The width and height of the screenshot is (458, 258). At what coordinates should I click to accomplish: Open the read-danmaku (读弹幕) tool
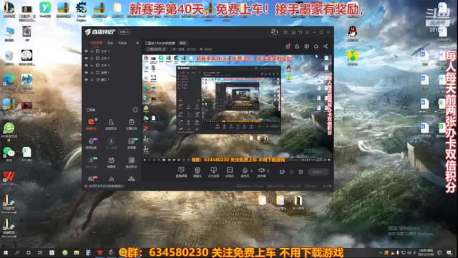(132, 143)
